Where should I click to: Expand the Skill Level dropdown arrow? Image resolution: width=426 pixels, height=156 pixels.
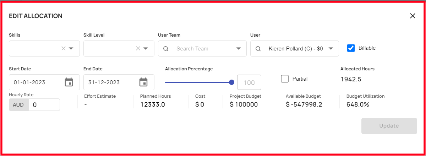(x=146, y=49)
